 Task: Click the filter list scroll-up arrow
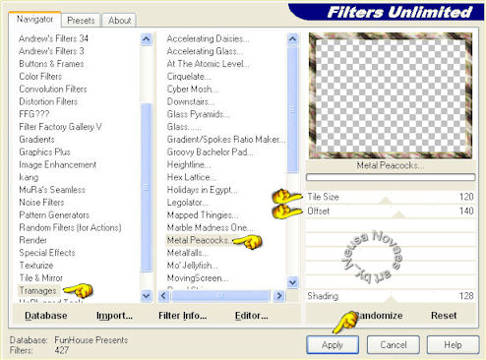pos(292,39)
